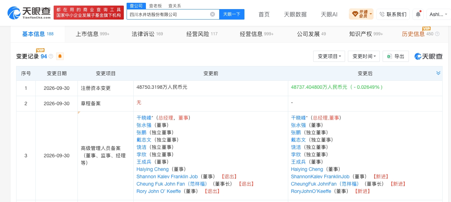Open the 法律诉讼 tab

(x=147, y=34)
